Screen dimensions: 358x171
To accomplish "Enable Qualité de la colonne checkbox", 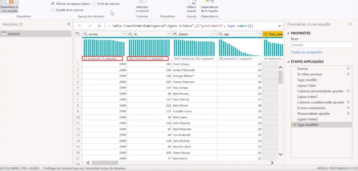I will [x=53, y=10].
